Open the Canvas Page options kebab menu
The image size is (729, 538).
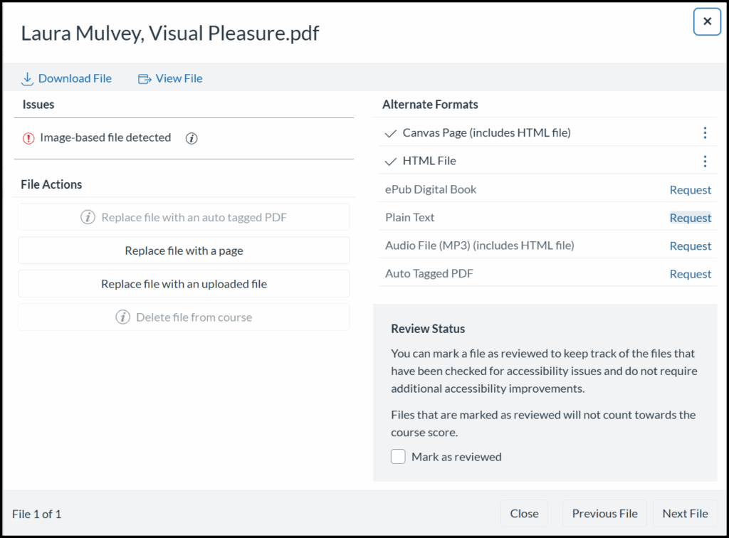[705, 132]
